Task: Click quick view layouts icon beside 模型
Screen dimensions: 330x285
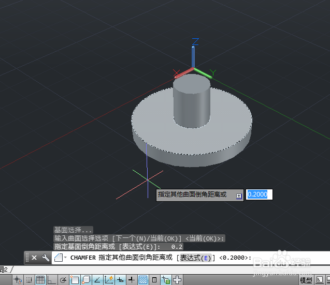Action: 319,280
